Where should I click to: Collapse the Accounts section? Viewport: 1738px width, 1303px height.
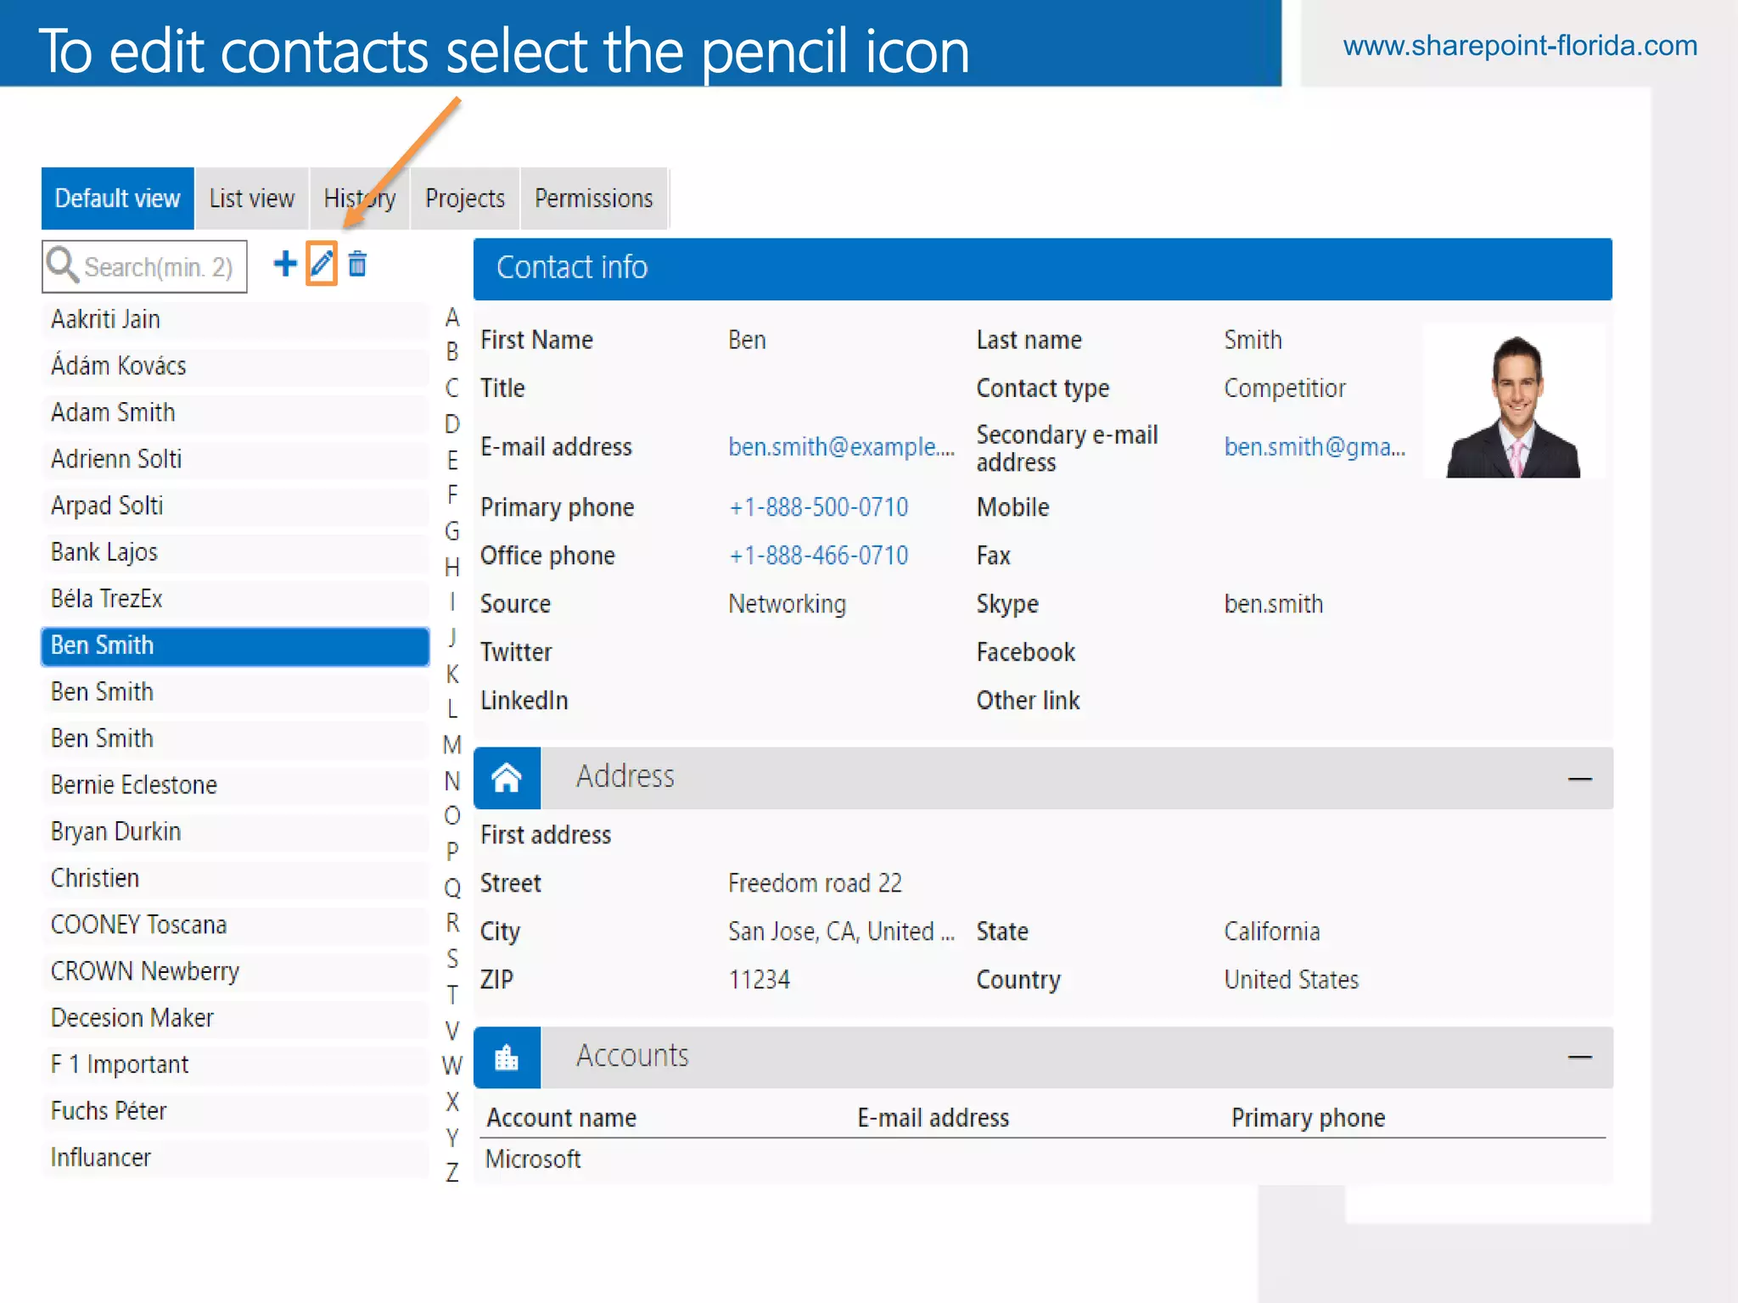tap(1579, 1057)
